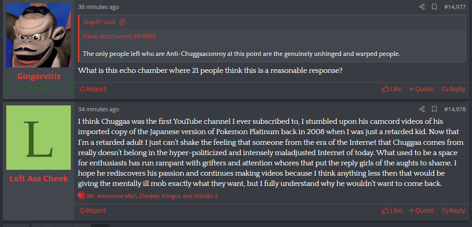Image resolution: width=472 pixels, height=227 pixels.
Task: Click share icon on post #14,977
Action: (422, 7)
